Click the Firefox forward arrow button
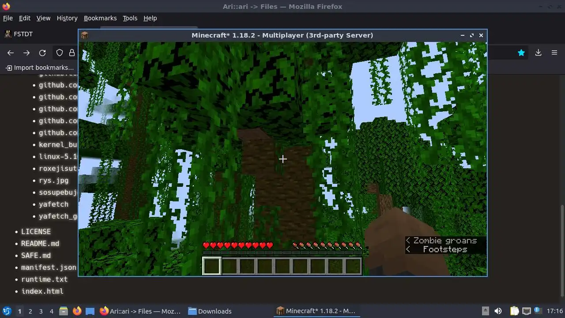565x318 pixels. coord(26,53)
